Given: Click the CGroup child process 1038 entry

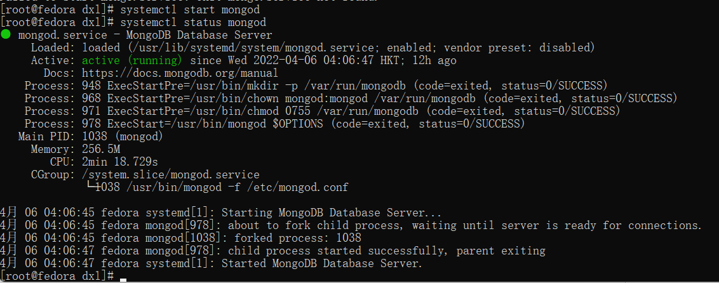Looking at the screenshot, I should 218,187.
